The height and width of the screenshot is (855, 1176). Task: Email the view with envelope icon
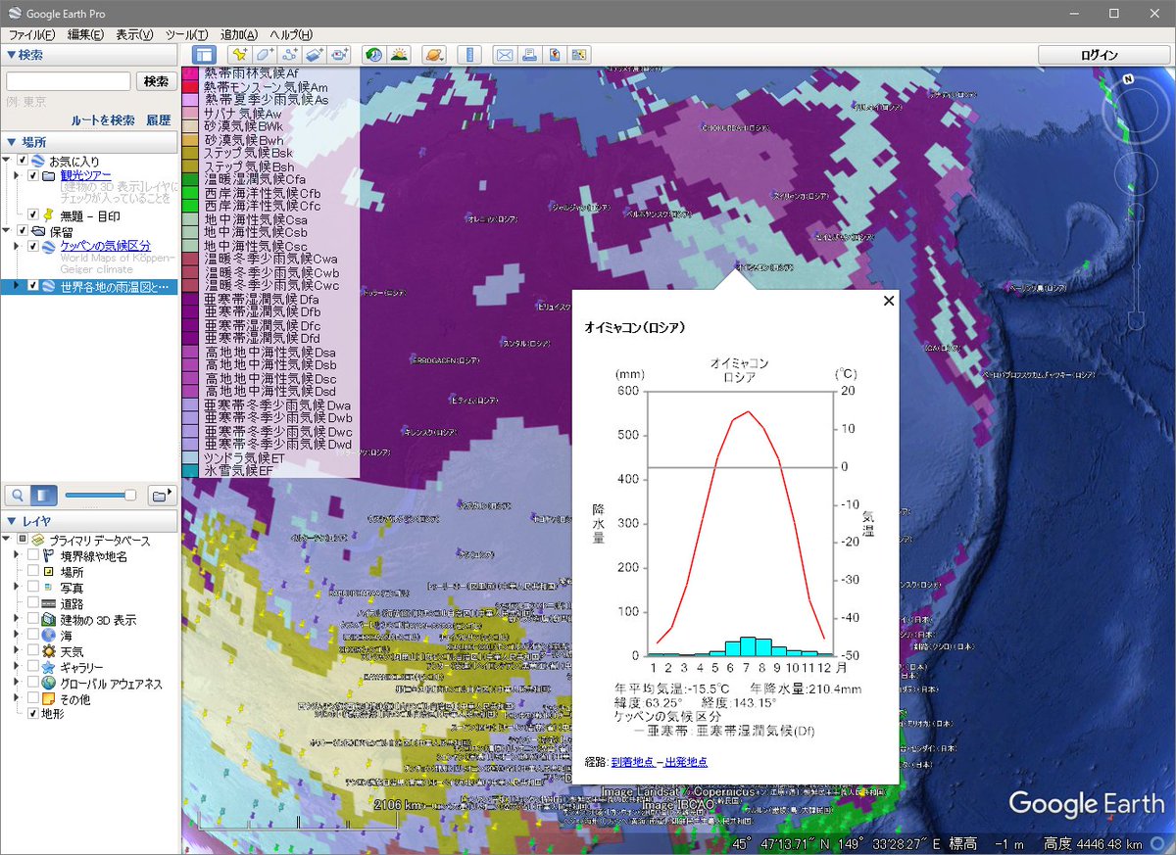[x=504, y=55]
